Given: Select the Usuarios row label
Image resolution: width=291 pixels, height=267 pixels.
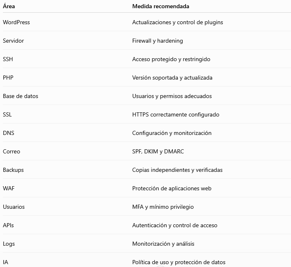Looking at the screenshot, I should (14, 207).
